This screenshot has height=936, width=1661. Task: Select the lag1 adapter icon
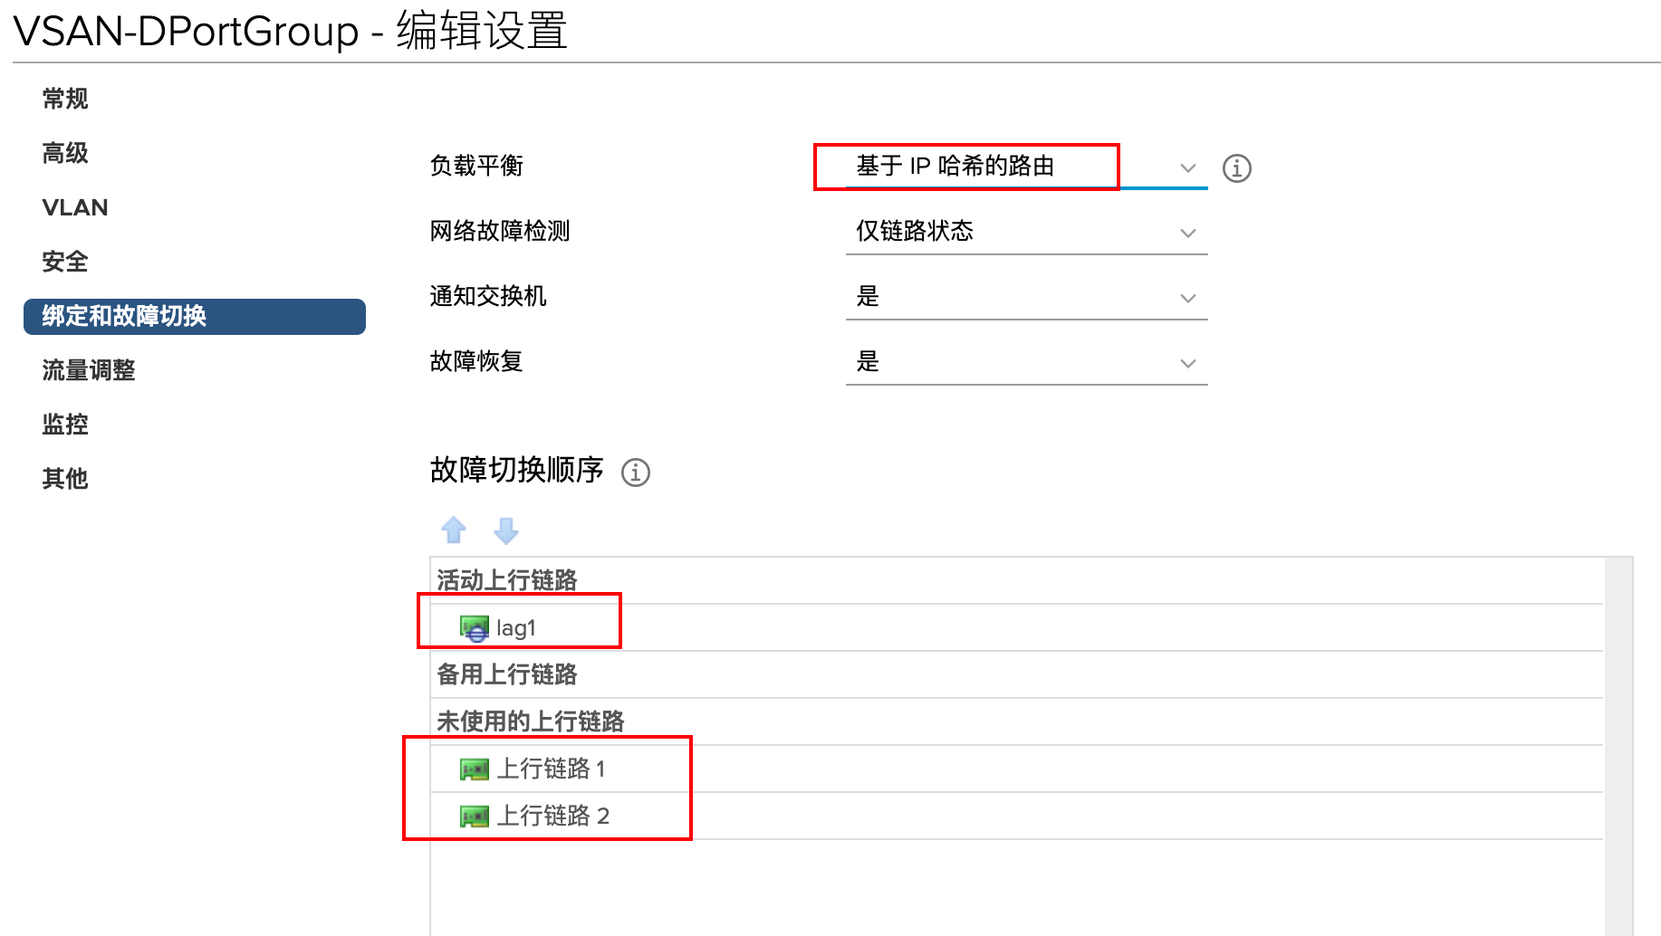(x=474, y=628)
